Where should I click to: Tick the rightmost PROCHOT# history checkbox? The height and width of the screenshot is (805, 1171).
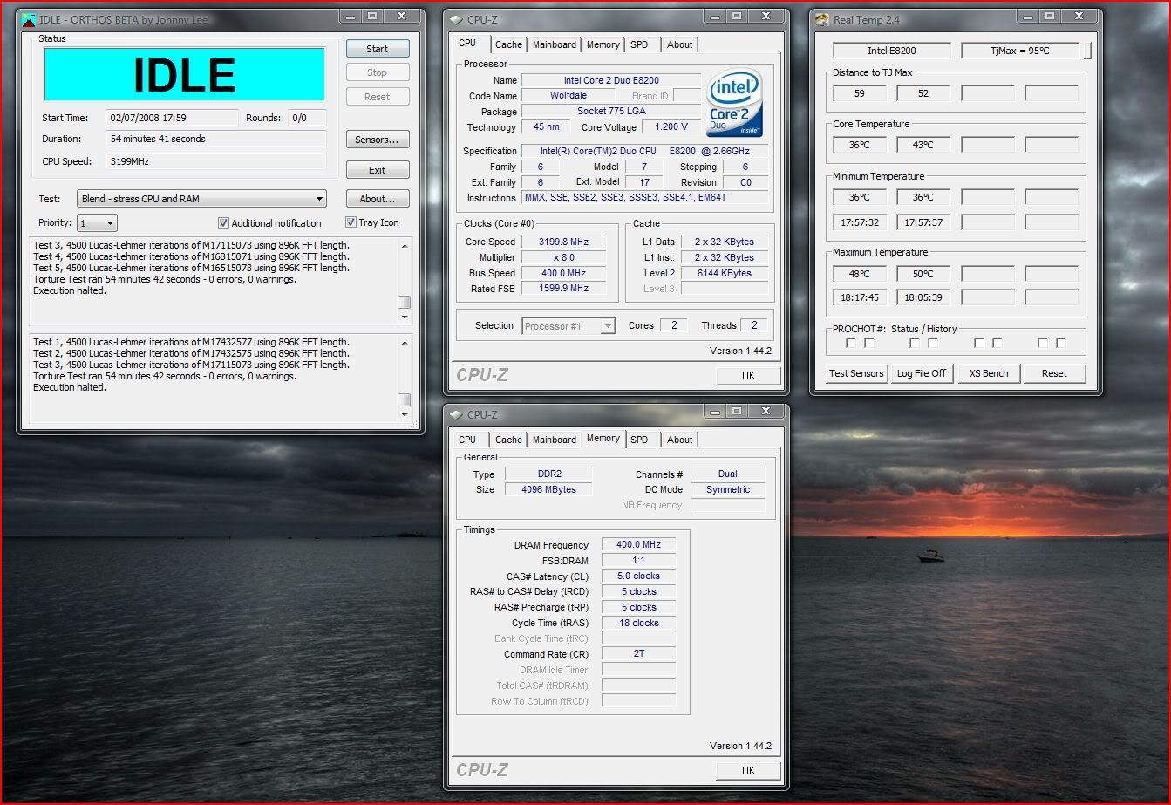coord(1061,343)
